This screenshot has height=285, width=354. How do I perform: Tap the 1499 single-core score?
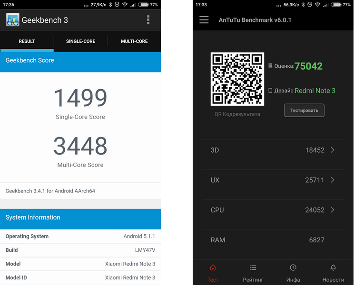[80, 97]
